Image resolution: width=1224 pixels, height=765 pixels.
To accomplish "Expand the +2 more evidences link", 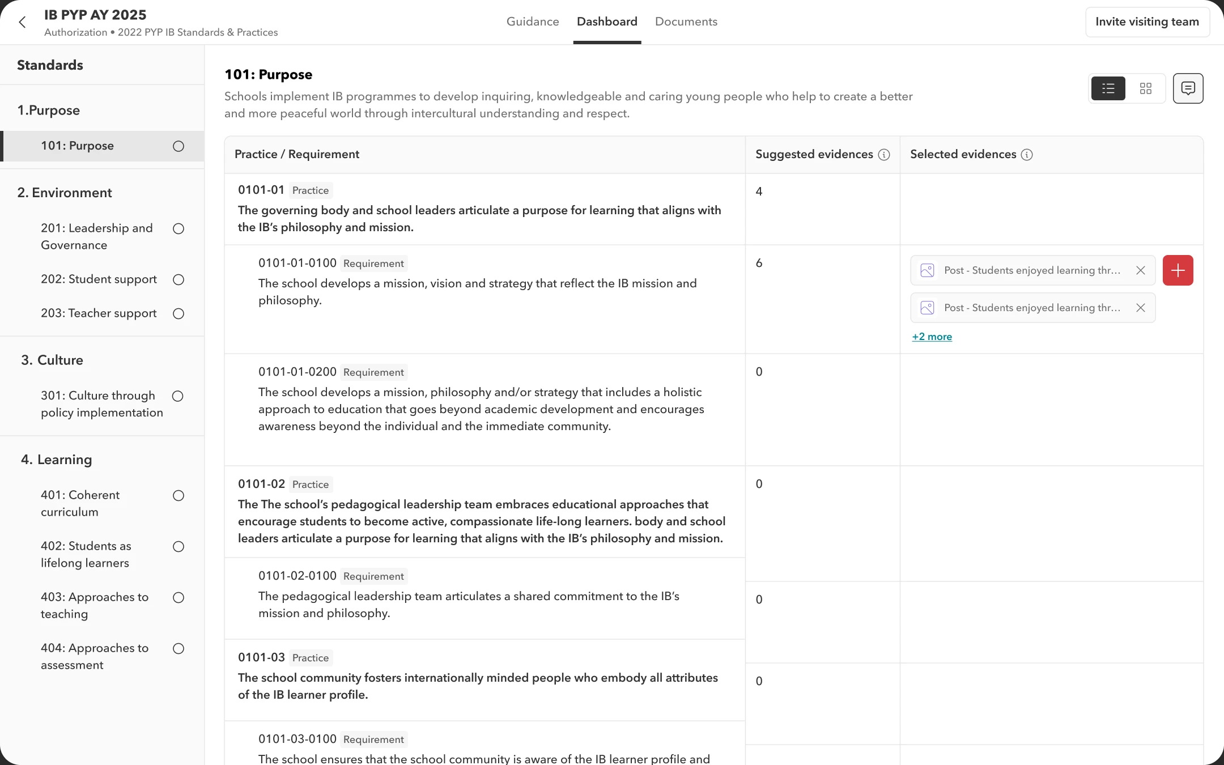I will (x=932, y=337).
